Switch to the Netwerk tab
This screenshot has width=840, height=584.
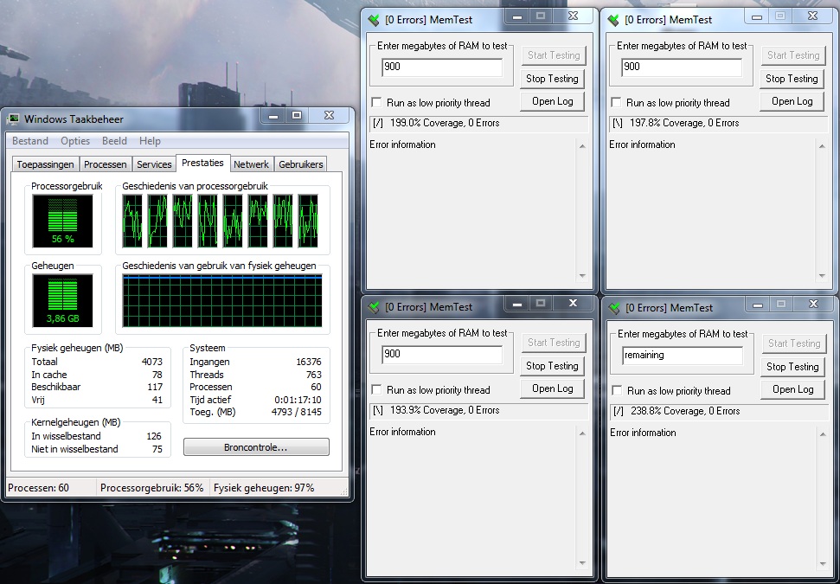point(251,164)
